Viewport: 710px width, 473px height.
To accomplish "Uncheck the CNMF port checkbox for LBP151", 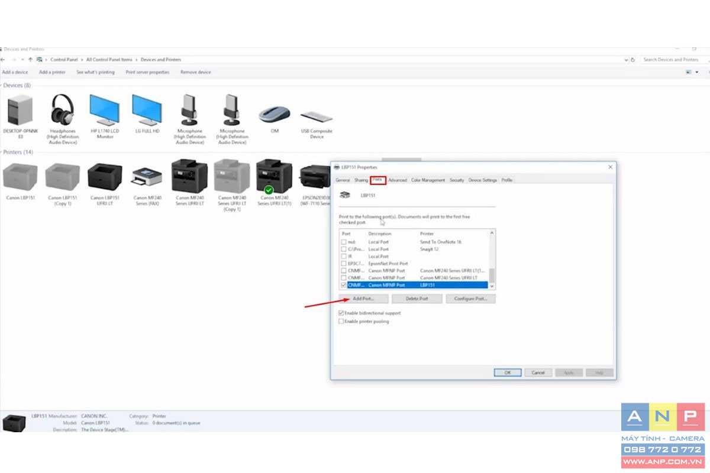I will 344,284.
